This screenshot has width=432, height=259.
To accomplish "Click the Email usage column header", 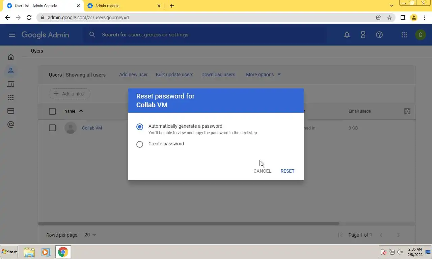I will [359, 111].
